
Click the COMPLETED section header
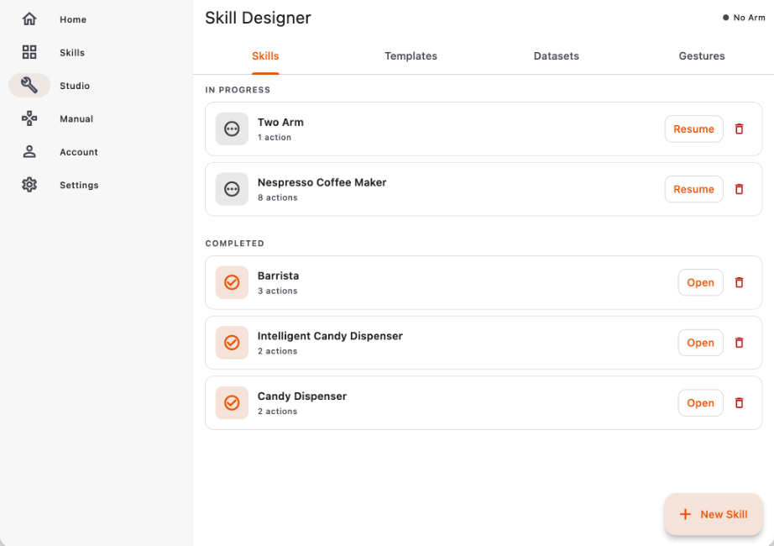234,244
